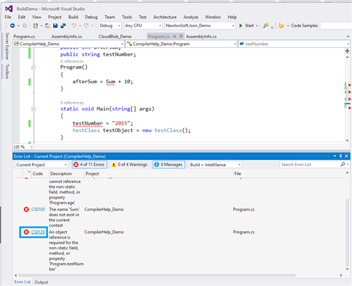Pin the active Program.cs tab
352x286 pixels.
[x=175, y=36]
